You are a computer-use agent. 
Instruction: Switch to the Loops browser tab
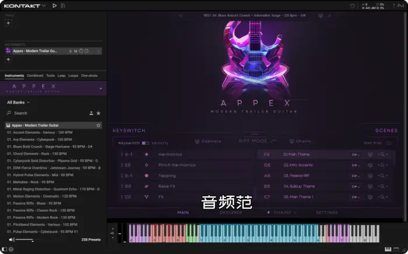pyautogui.click(x=73, y=76)
